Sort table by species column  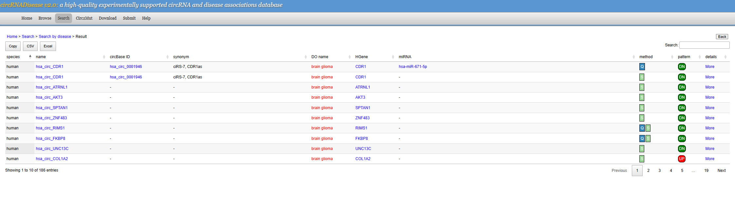13,57
